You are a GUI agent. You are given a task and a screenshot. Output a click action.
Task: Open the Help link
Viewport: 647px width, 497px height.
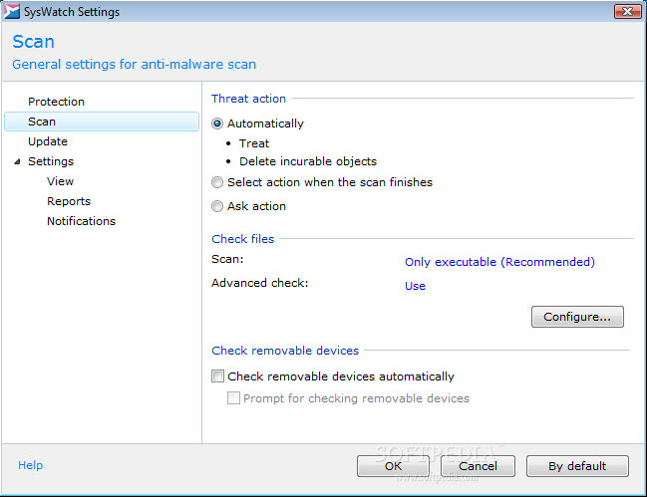pos(31,465)
